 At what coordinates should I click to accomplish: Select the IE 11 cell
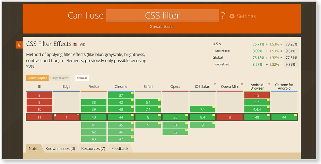coord(39,117)
